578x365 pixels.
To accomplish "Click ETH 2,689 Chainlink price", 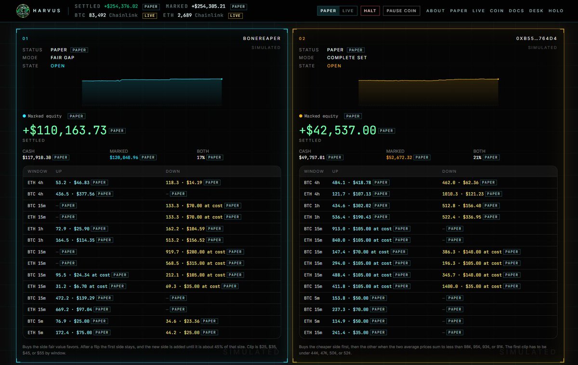I will tap(195, 15).
